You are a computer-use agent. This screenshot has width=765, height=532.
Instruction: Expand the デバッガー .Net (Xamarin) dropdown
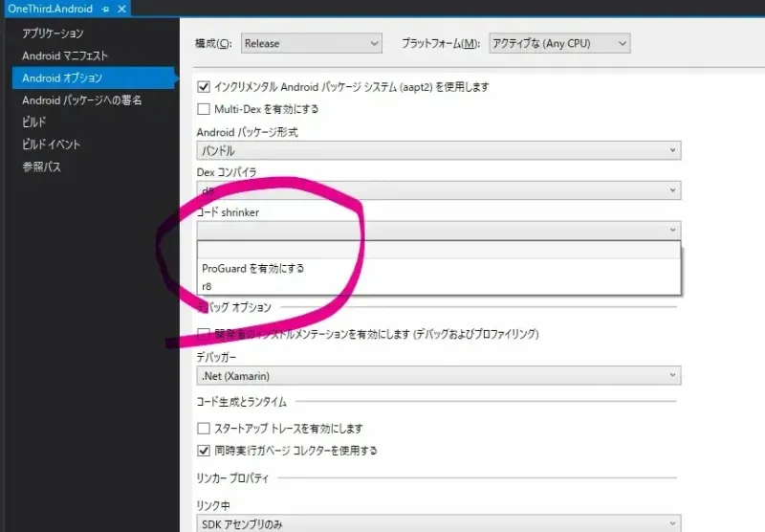tap(438, 376)
